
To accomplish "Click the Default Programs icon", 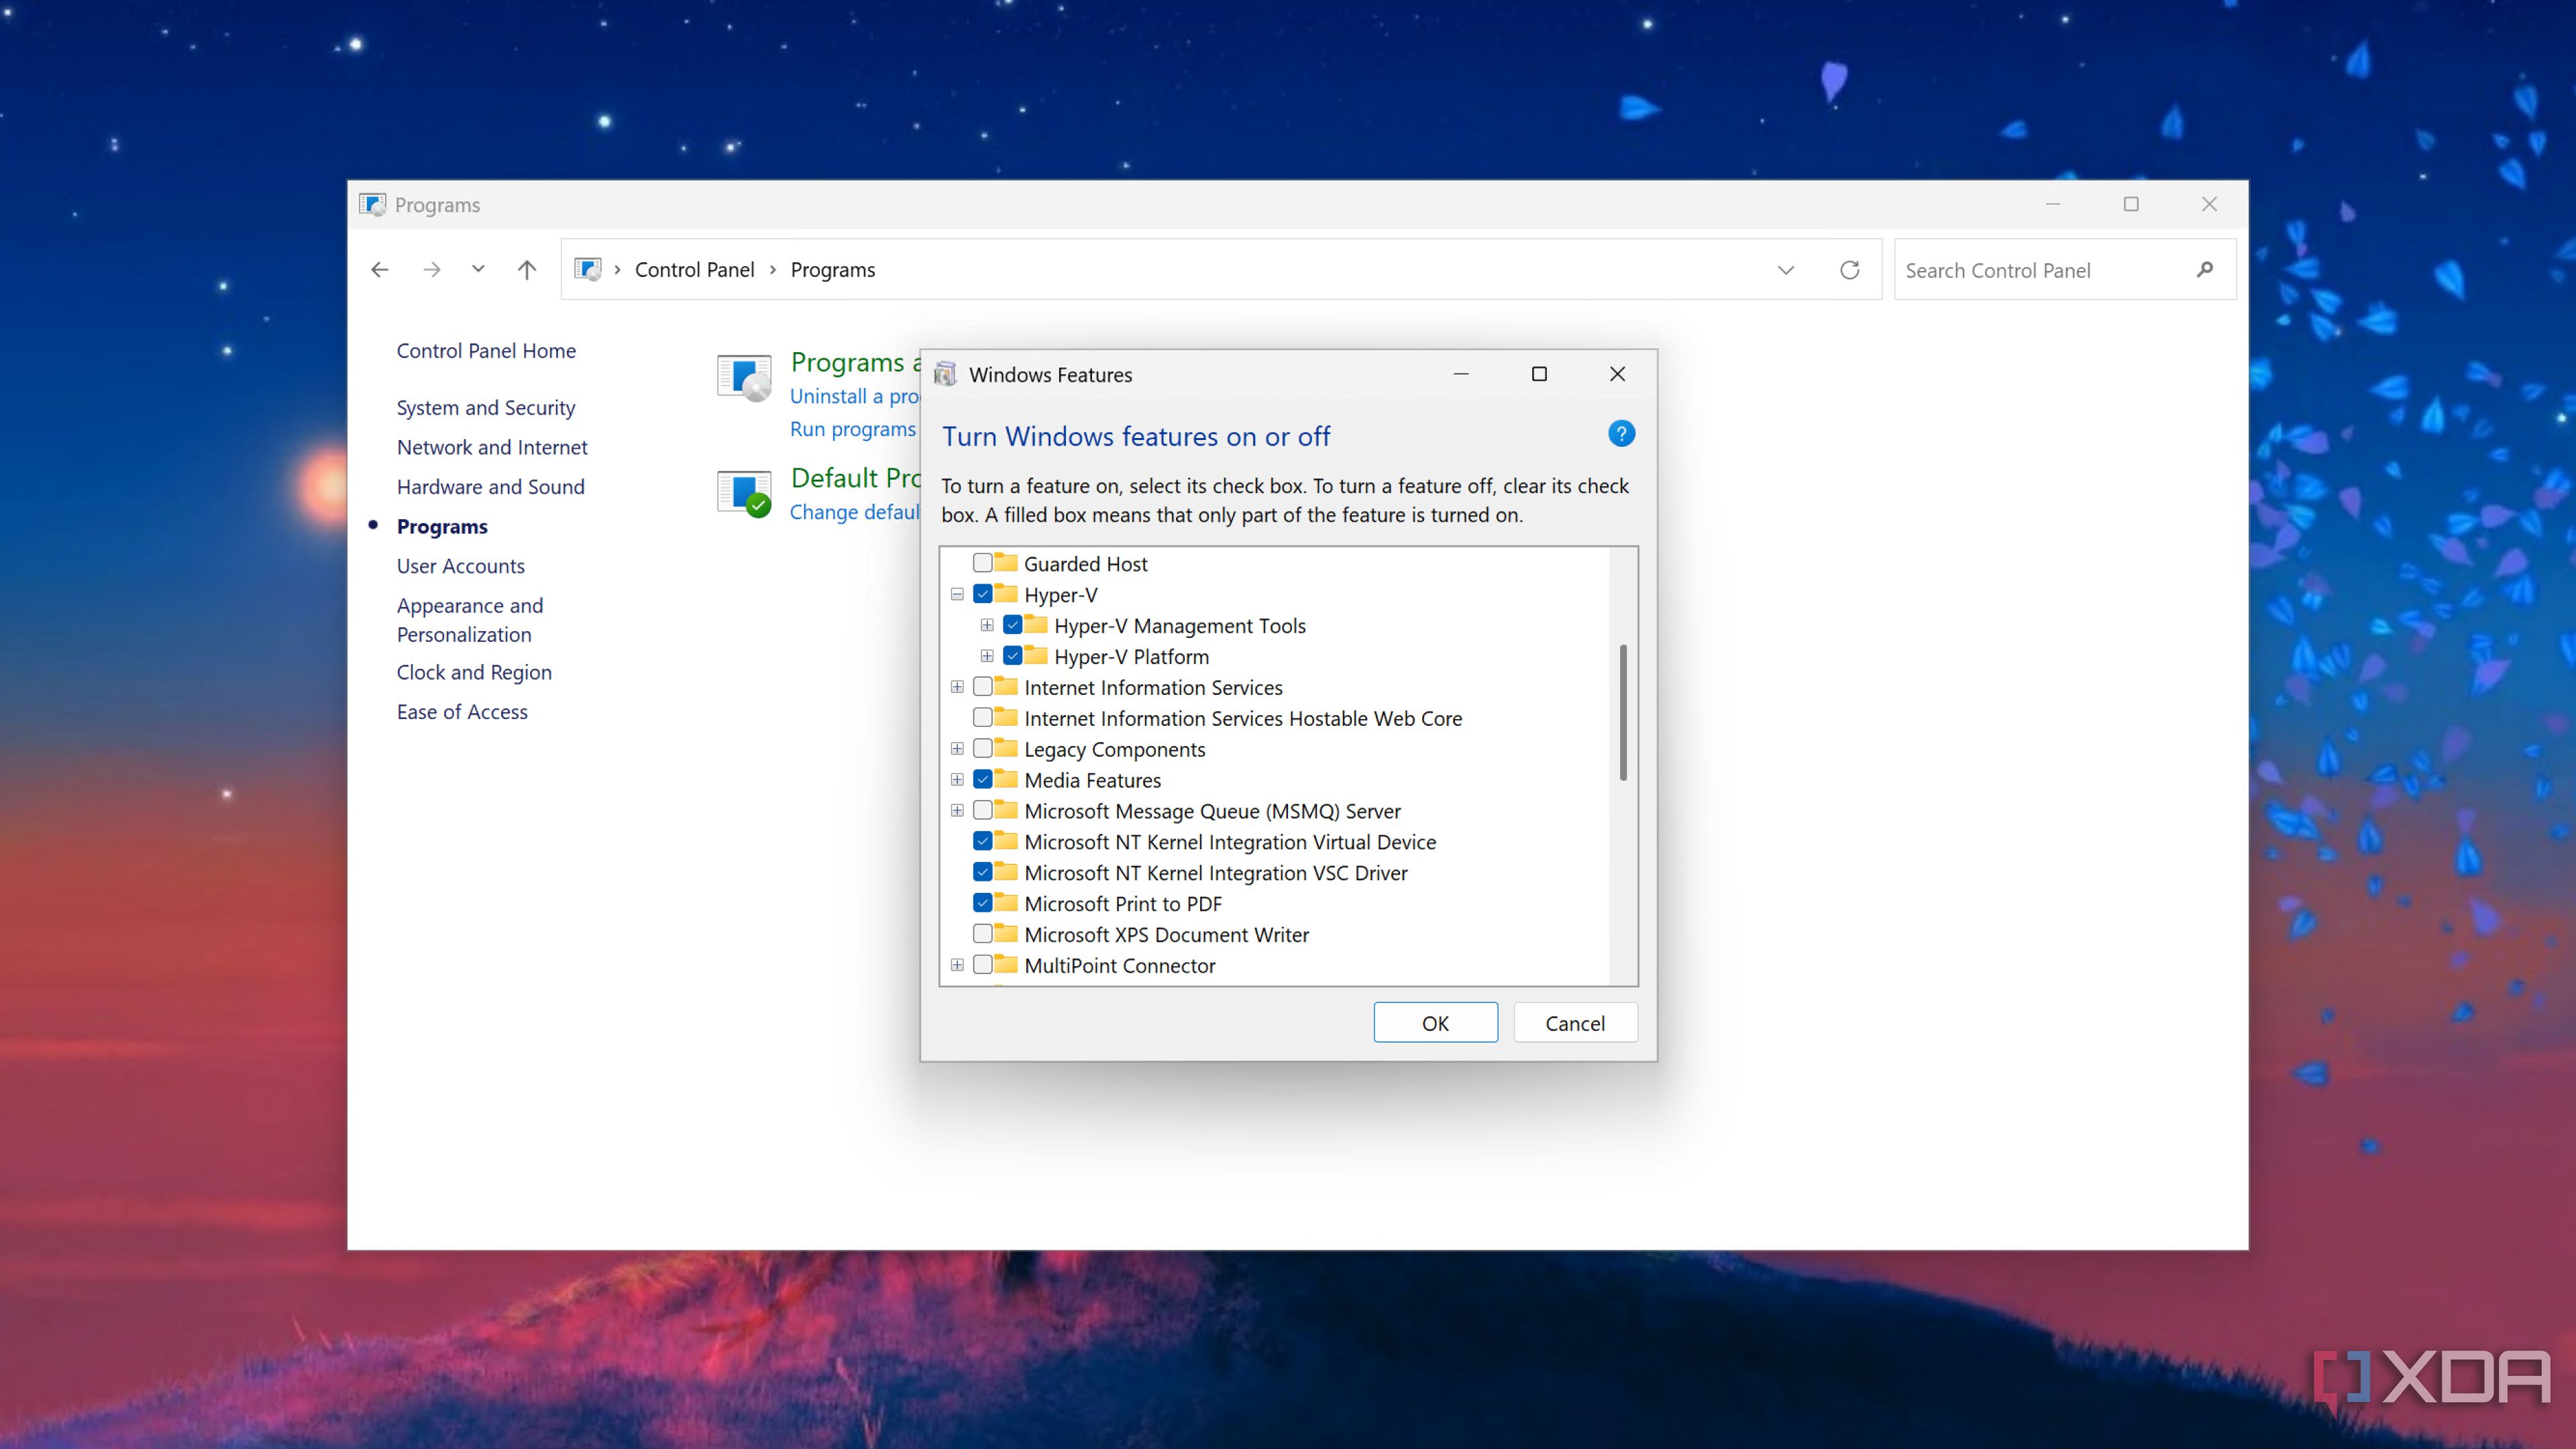I will 744,493.
